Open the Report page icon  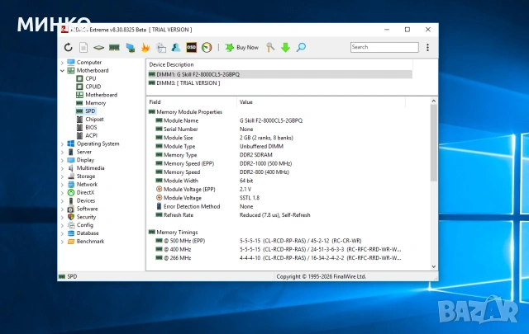pyautogui.click(x=83, y=48)
